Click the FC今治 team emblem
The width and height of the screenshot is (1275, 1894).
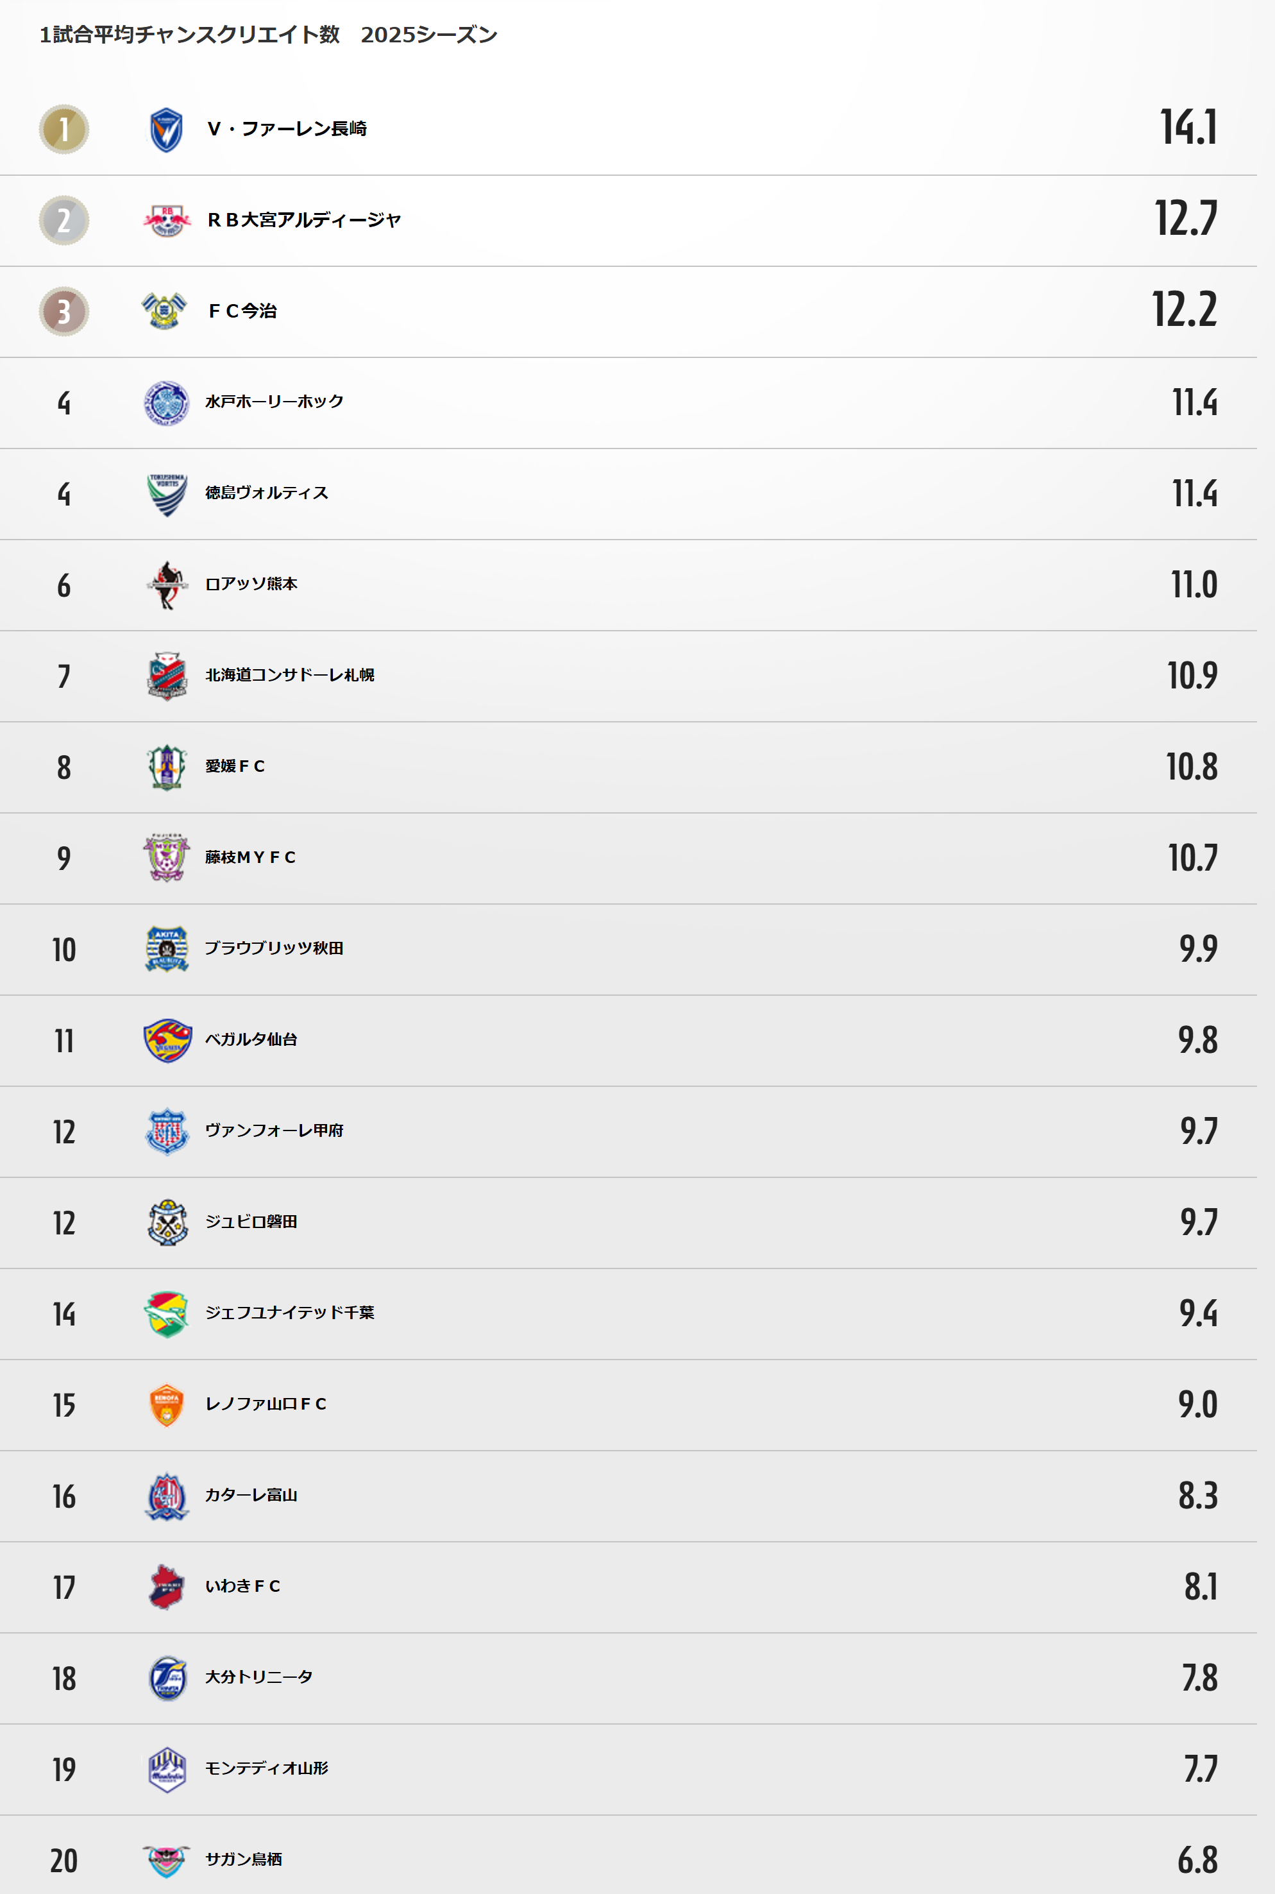pos(164,311)
